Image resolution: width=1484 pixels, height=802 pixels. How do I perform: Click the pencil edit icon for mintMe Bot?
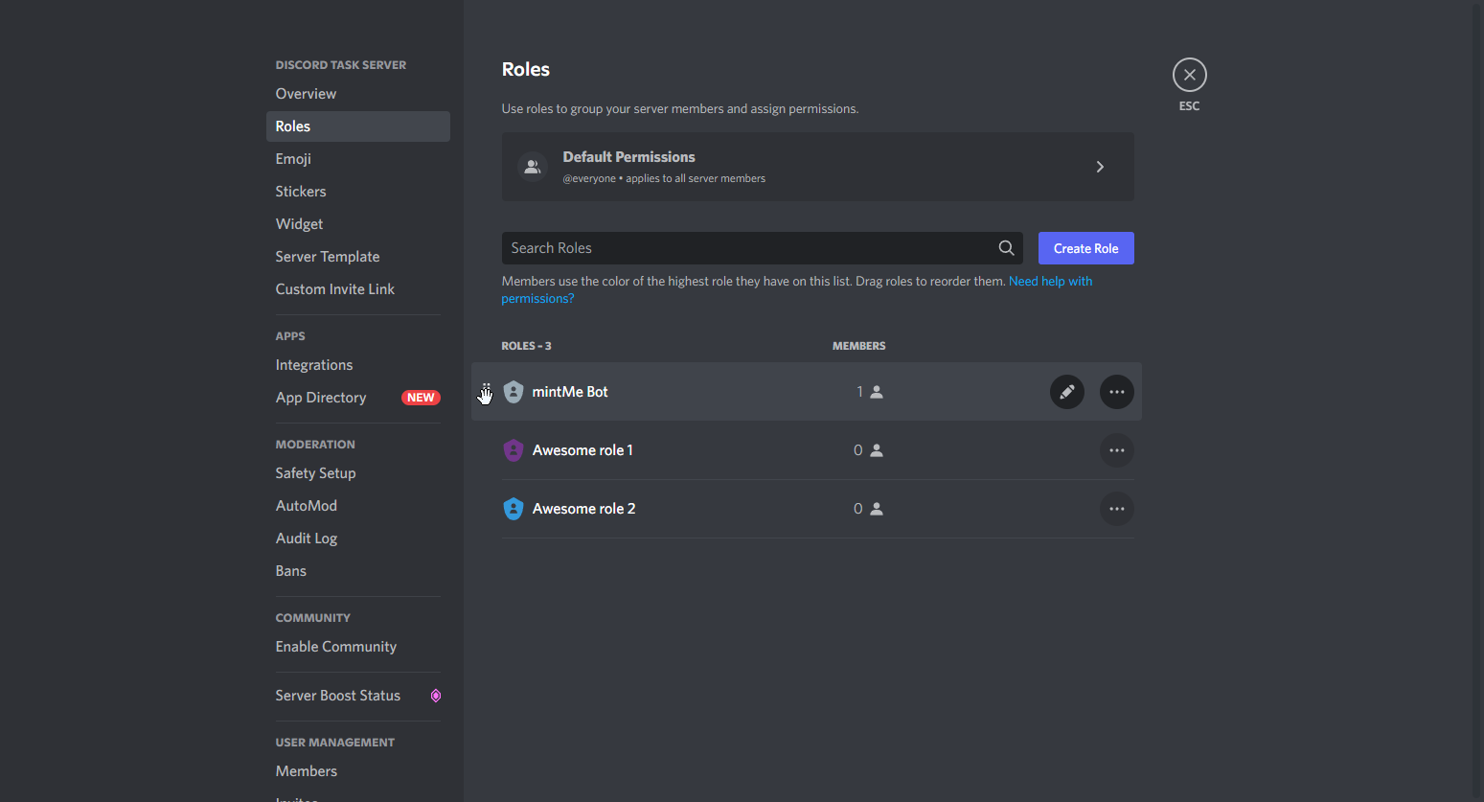pyautogui.click(x=1066, y=392)
